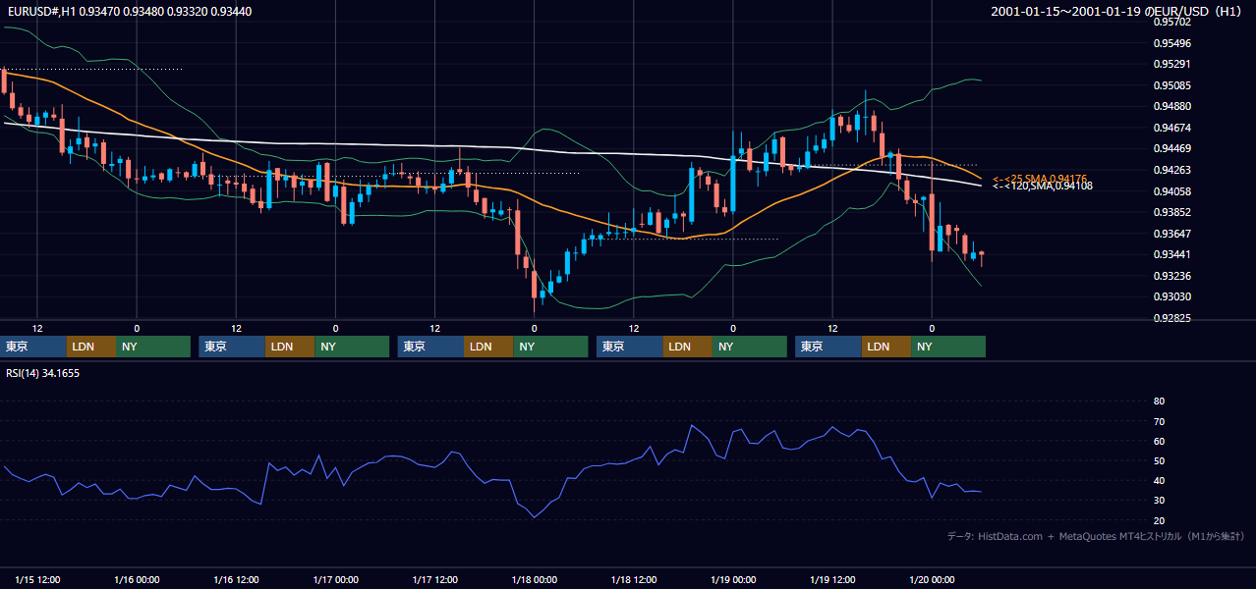This screenshot has width=1256, height=589.
Task: Click RSI scale level 50
Action: coord(1159,461)
